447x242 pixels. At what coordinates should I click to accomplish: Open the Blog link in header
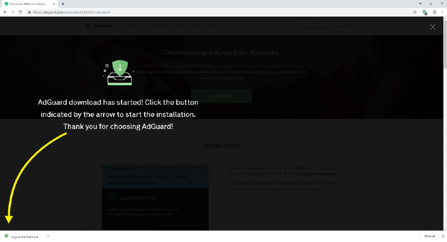pyautogui.click(x=180, y=26)
